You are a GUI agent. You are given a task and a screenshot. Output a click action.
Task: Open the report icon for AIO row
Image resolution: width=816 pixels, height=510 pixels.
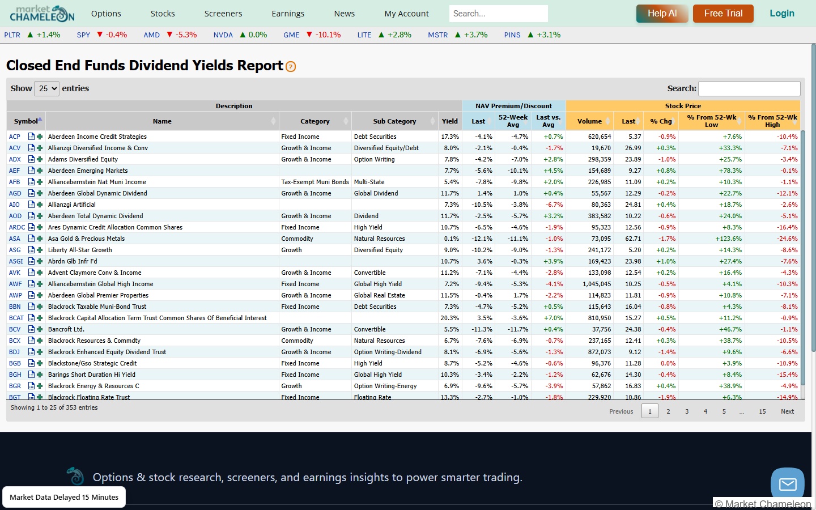32,205
